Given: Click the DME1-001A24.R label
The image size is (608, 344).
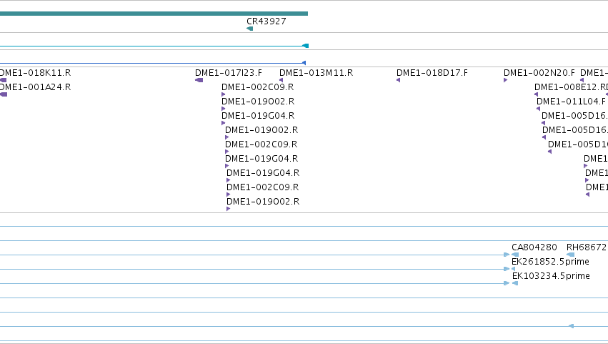Looking at the screenshot, I should pos(35,87).
